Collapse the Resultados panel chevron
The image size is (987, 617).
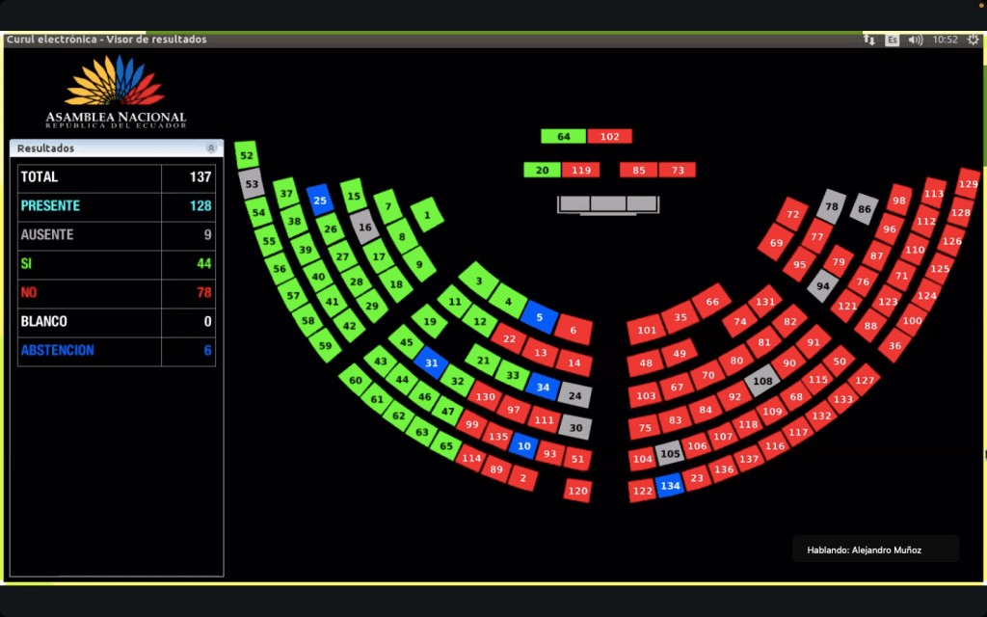211,148
